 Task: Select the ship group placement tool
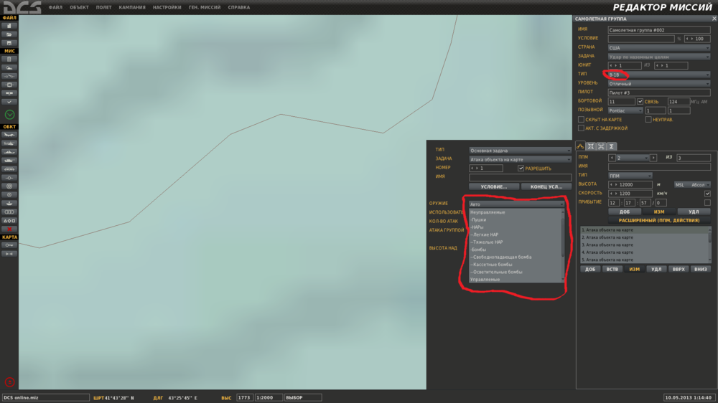pos(9,152)
